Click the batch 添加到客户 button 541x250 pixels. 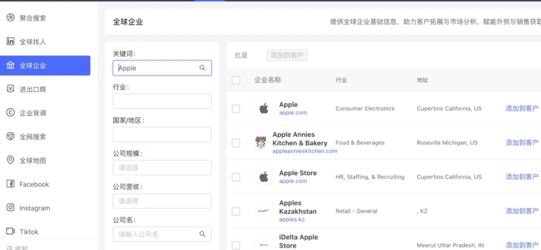coord(287,55)
